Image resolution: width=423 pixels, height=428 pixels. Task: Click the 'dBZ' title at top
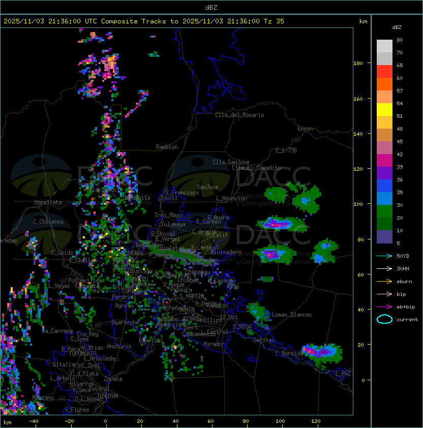211,8
